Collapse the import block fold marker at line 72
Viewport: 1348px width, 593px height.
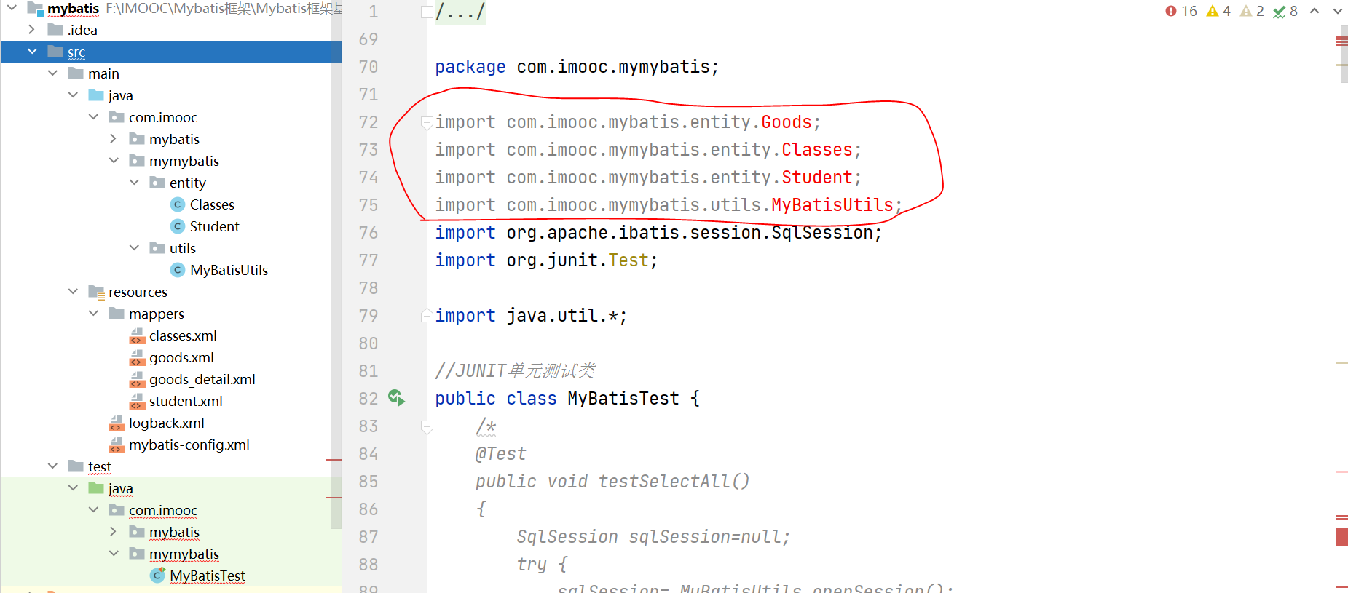point(427,122)
